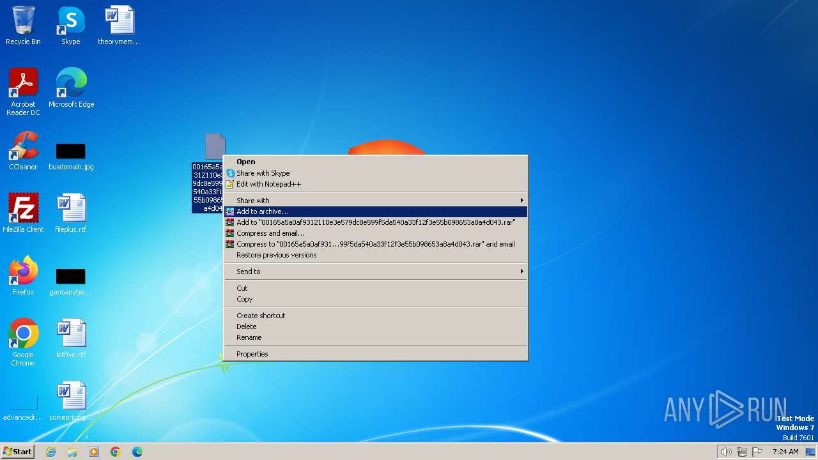Click the volume speaker tray icon
818x460 pixels.
pos(726,452)
